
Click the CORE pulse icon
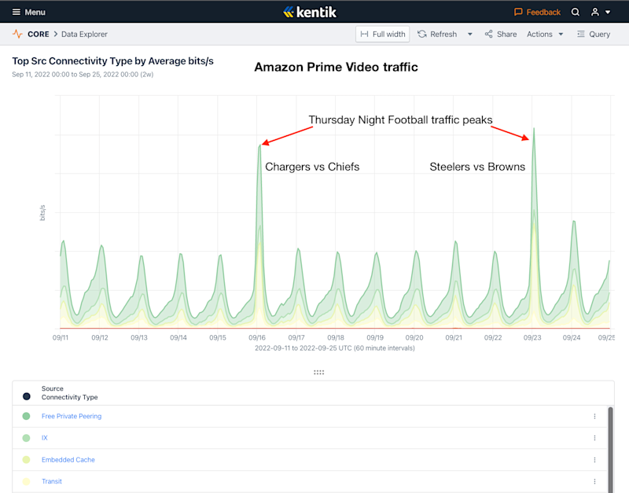pyautogui.click(x=17, y=34)
